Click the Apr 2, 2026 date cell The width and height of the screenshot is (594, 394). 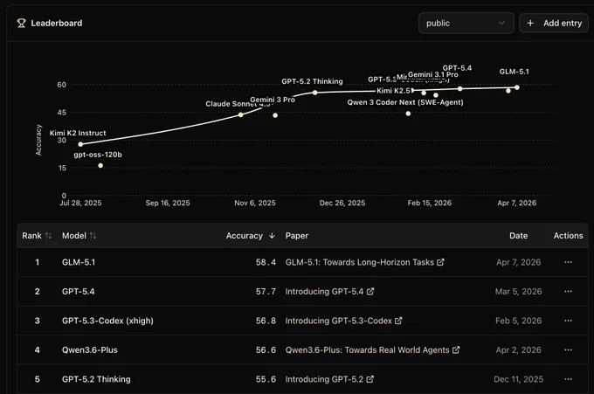518,349
